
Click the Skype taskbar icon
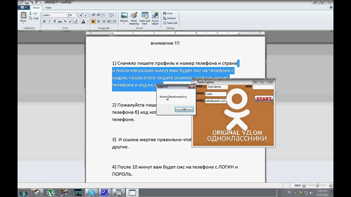click(x=91, y=193)
